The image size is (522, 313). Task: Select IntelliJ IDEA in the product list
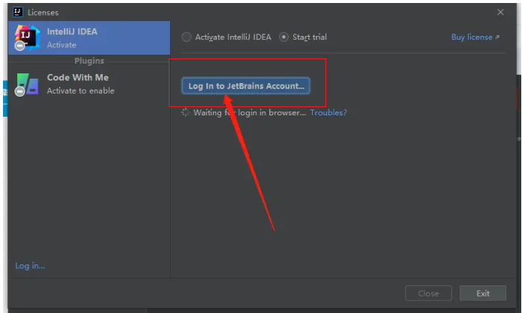89,38
